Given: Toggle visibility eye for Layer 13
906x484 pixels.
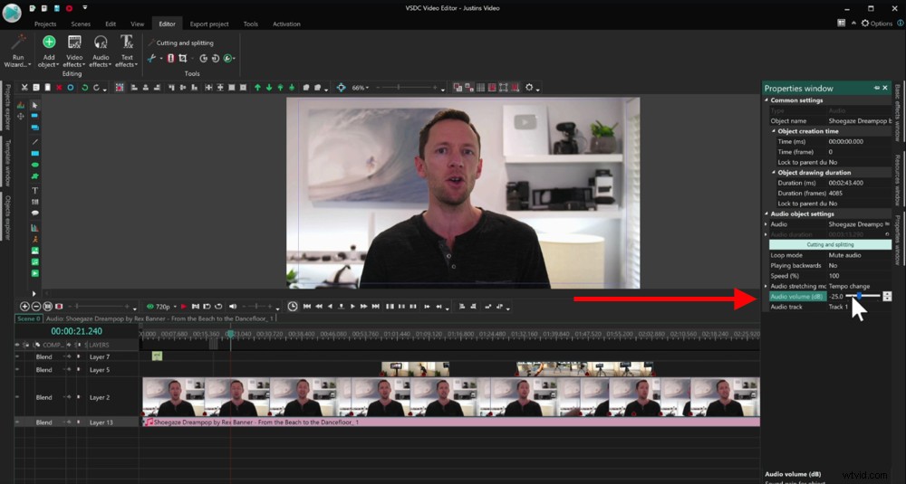Looking at the screenshot, I should point(17,422).
